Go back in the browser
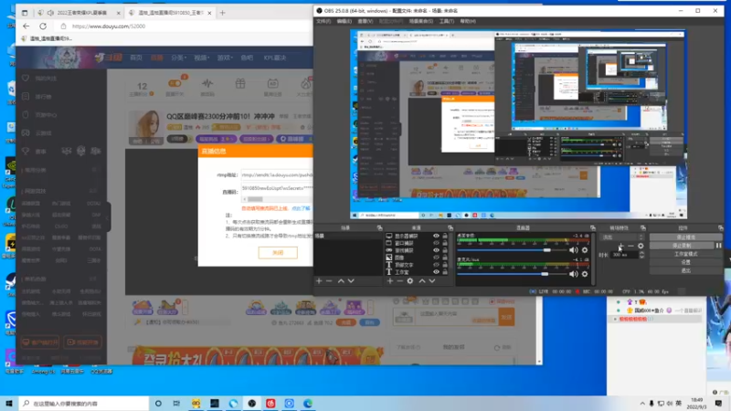 coord(26,26)
